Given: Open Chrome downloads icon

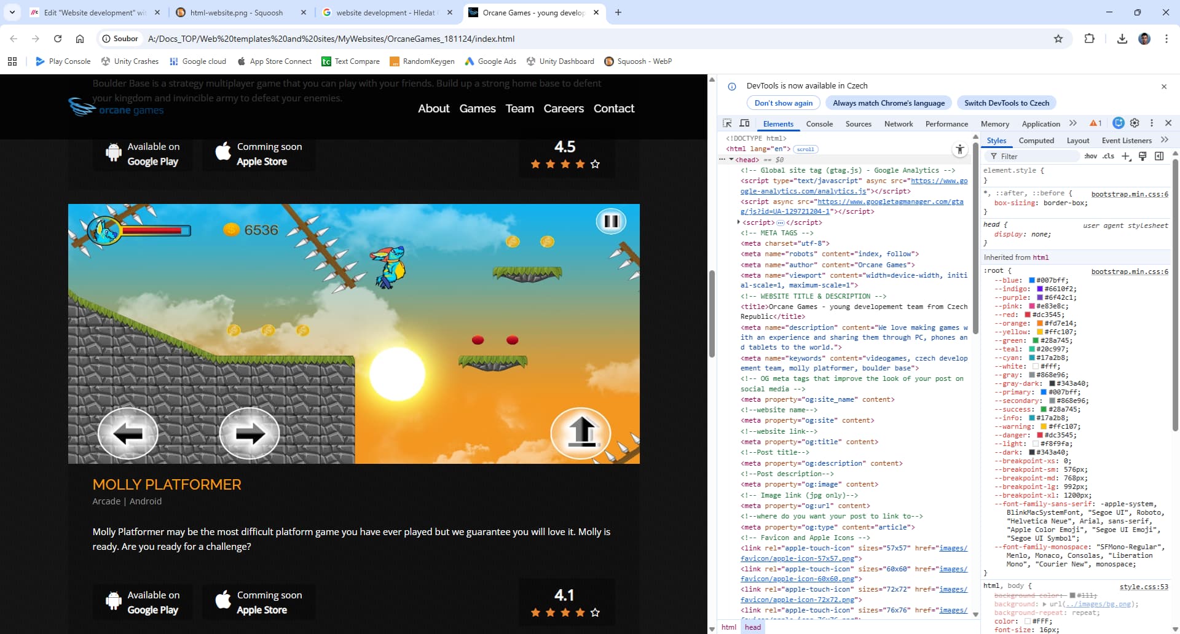Looking at the screenshot, I should (1122, 38).
